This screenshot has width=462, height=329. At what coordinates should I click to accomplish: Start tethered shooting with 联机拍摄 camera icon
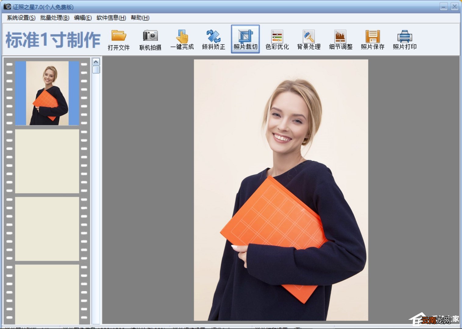coord(150,40)
